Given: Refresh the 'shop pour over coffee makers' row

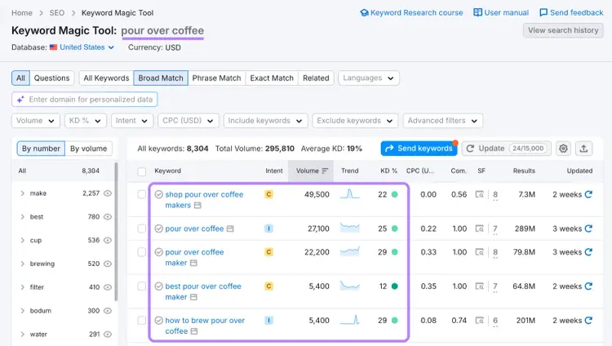Looking at the screenshot, I should tap(588, 194).
